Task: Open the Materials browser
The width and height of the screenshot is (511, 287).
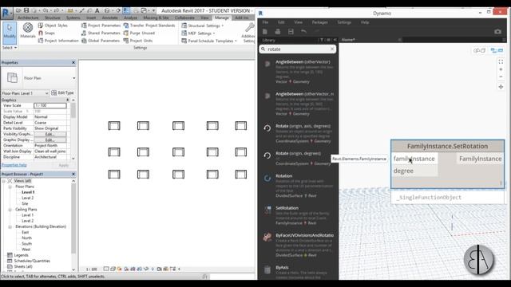Action: 28,30
